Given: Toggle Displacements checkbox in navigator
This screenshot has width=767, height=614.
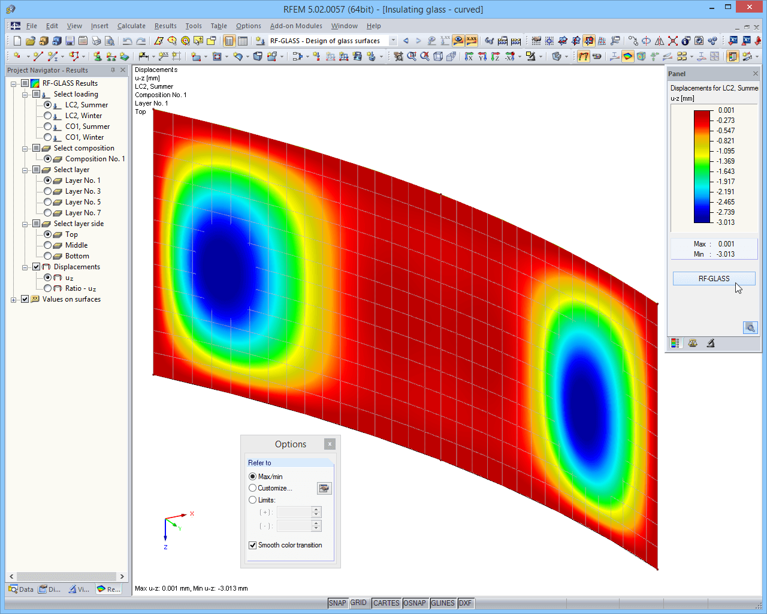Looking at the screenshot, I should 36,267.
